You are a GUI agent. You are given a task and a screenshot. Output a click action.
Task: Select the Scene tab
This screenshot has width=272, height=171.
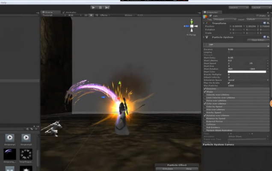tap(49, 12)
